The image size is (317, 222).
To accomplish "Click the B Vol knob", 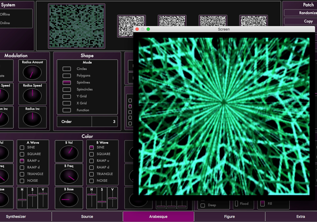I will point(69,153).
